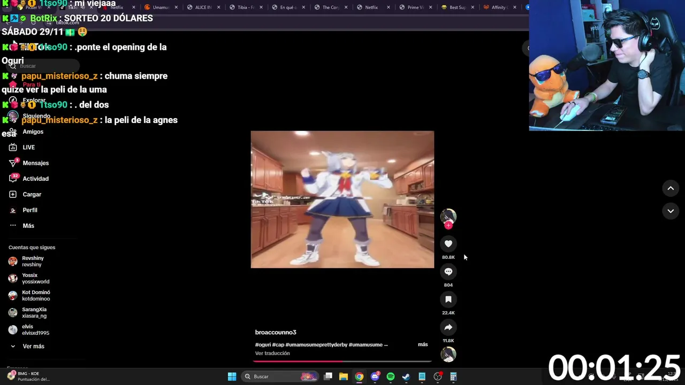685x385 pixels.
Task: Open Amigos in the sidebar
Action: tap(27, 132)
